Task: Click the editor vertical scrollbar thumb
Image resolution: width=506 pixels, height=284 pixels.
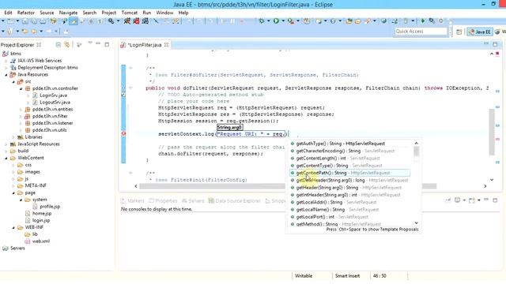Action: point(492,132)
